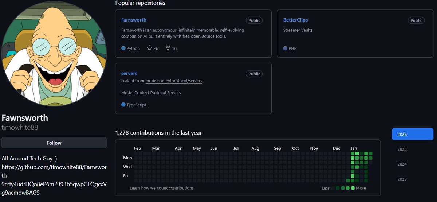437x202 pixels.
Task: Click the Mon weekday label in graph
Action: pos(127,158)
